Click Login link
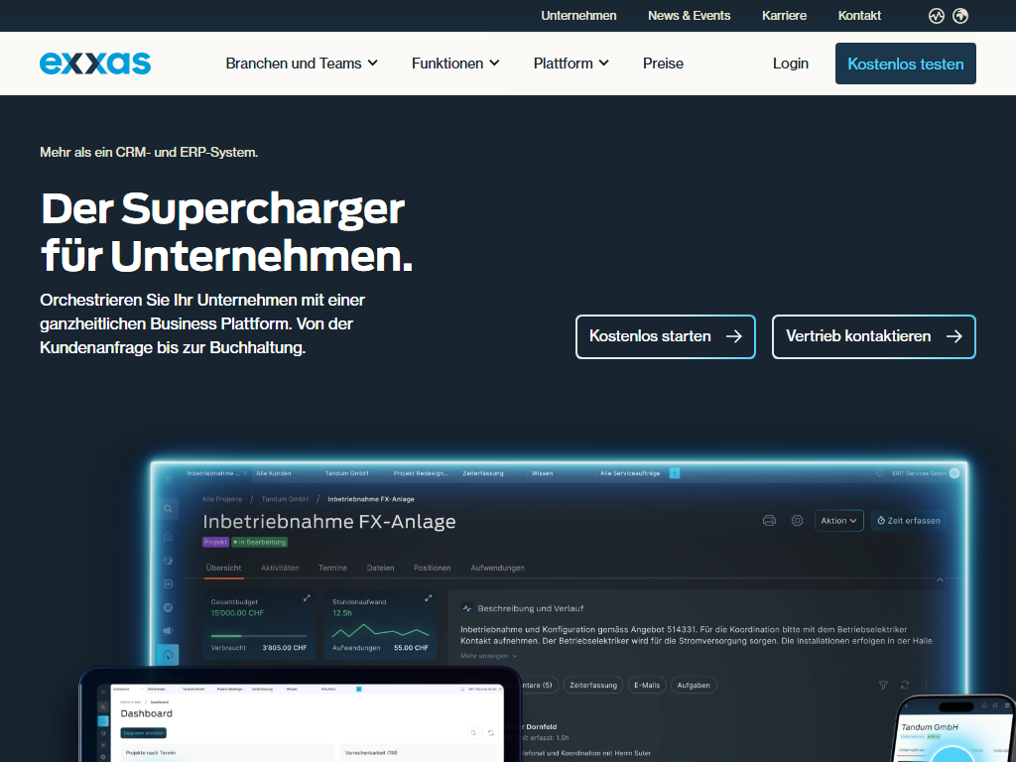The width and height of the screenshot is (1016, 762). [791, 63]
